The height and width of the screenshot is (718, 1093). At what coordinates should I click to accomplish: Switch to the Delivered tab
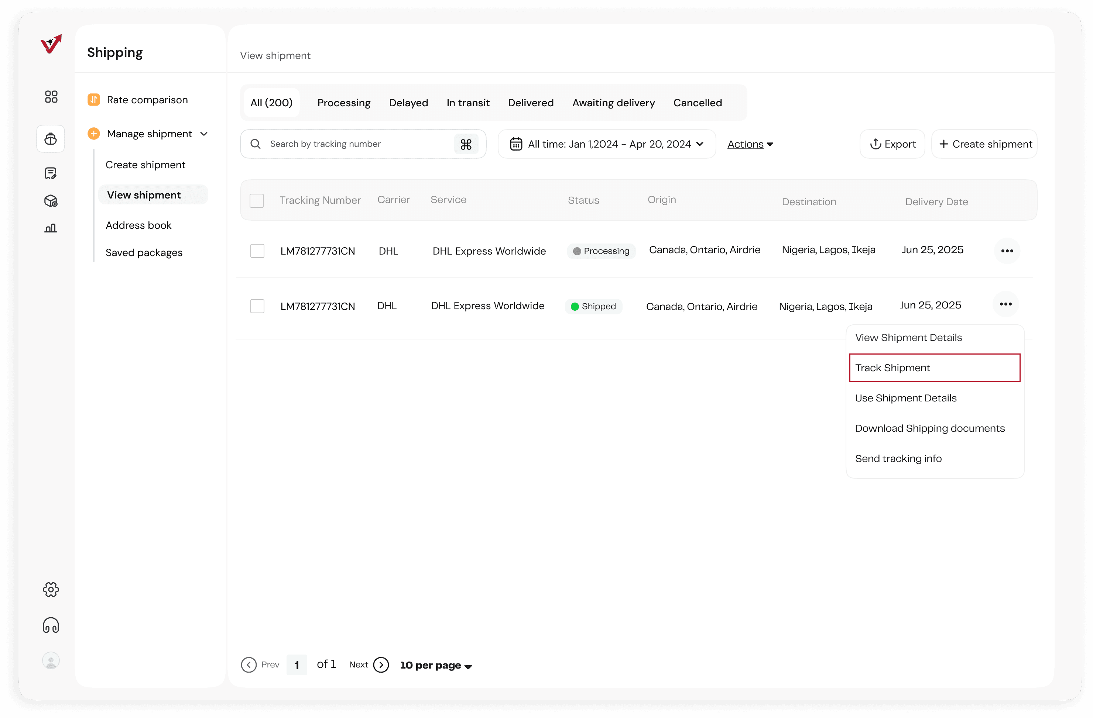(531, 103)
